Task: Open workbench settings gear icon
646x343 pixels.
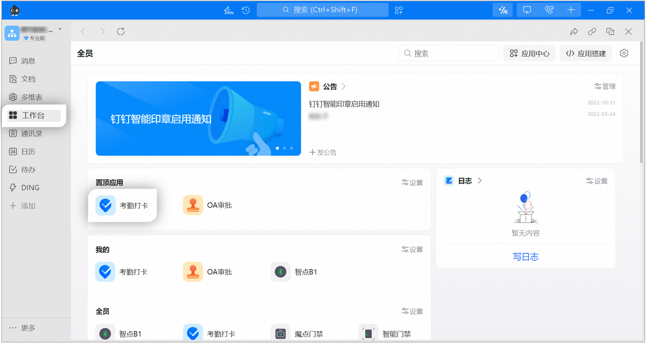Action: click(624, 53)
